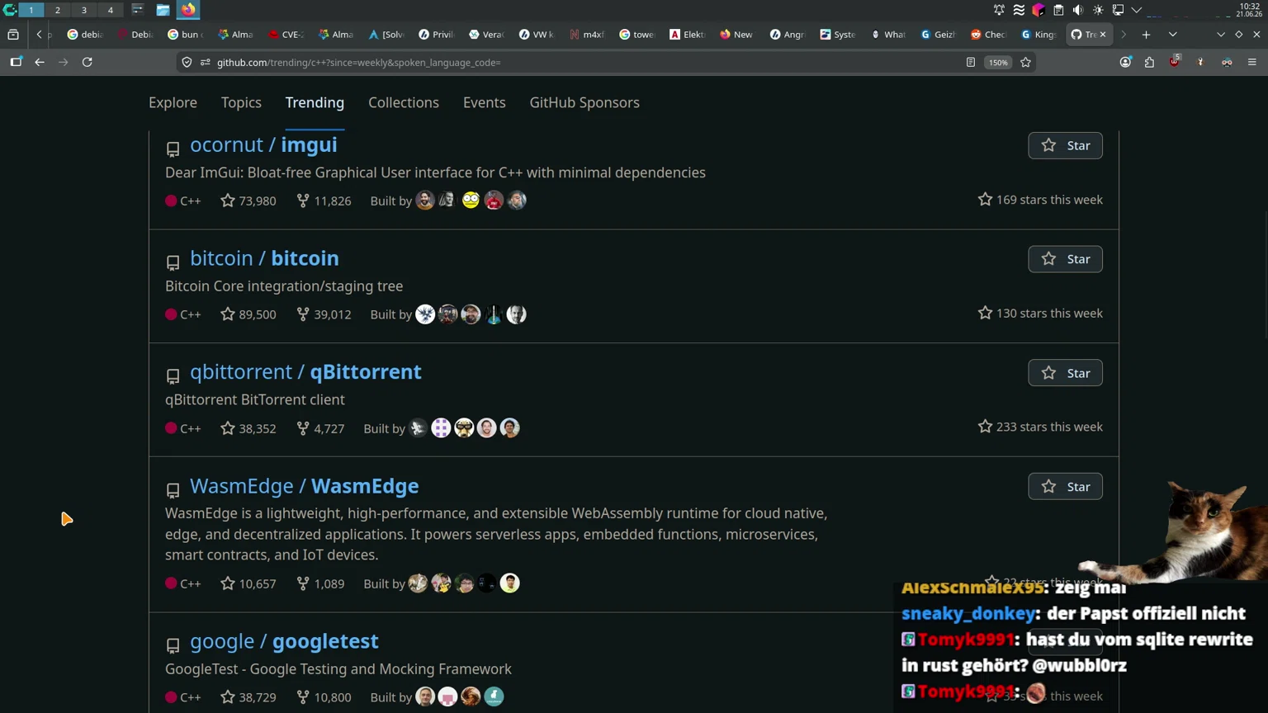Star the ocornut/imgui repository
This screenshot has width=1268, height=713.
tap(1065, 145)
